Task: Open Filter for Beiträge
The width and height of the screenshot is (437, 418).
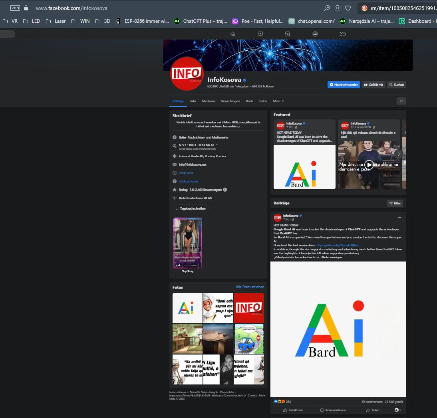Action: click(395, 203)
